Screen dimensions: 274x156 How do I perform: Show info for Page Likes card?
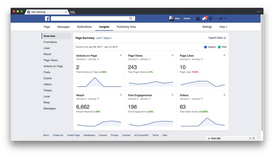224,55
